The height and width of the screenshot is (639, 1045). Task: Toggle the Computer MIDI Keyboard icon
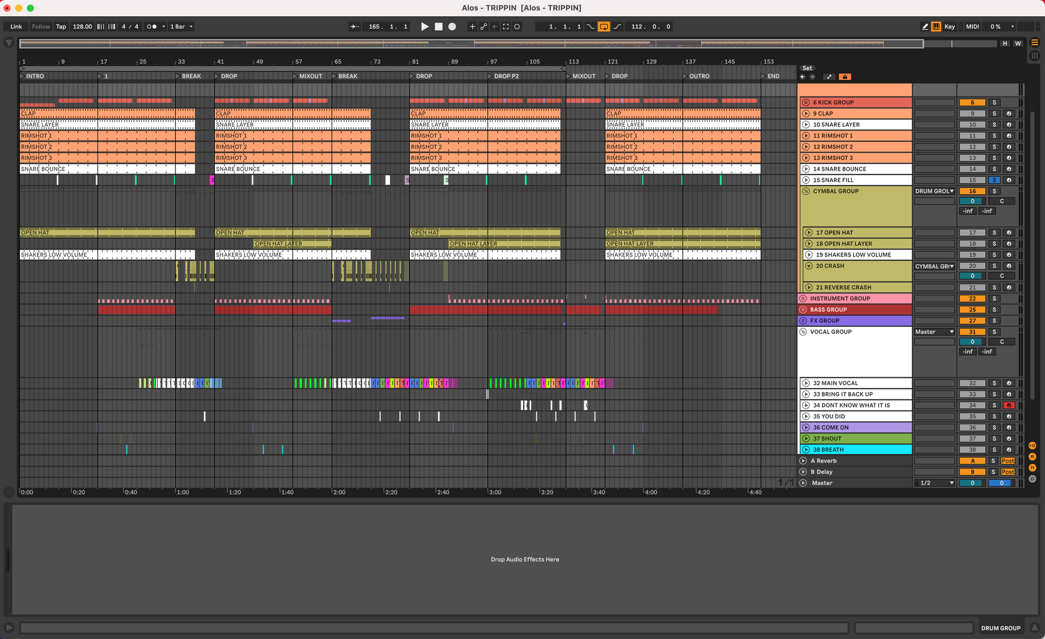pyautogui.click(x=936, y=27)
